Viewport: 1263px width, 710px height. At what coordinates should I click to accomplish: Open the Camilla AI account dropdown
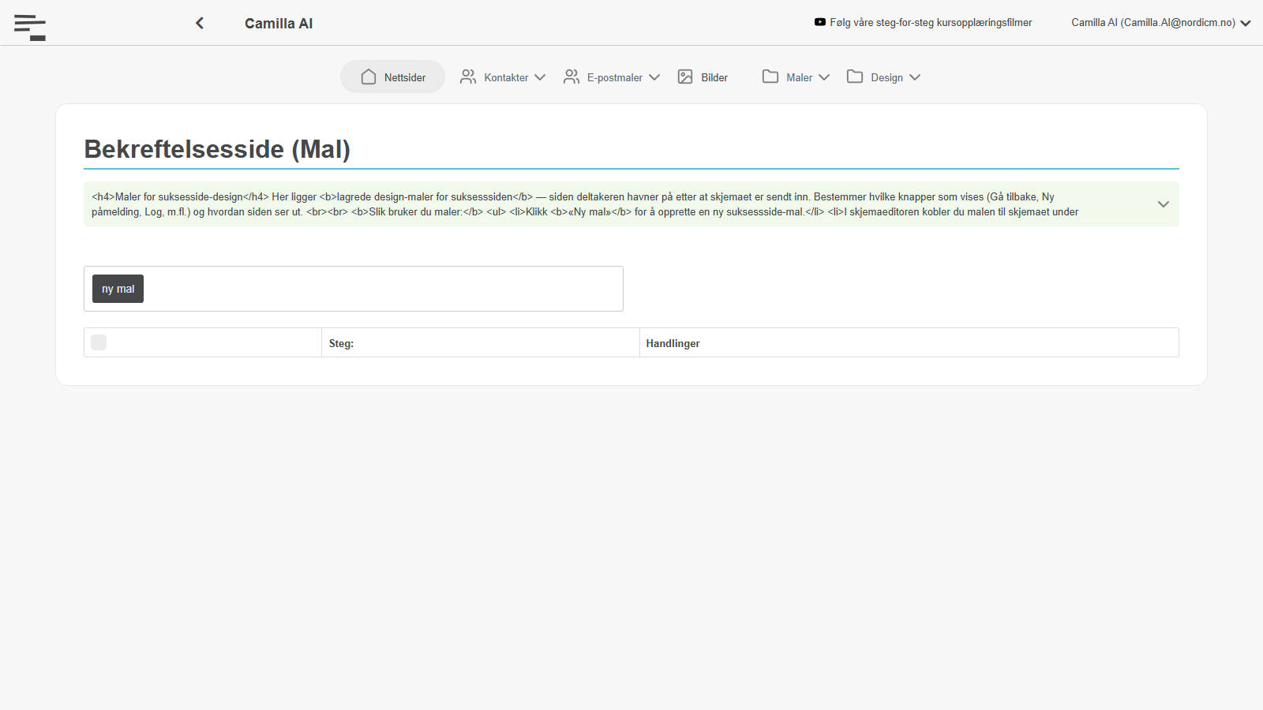coord(1246,23)
